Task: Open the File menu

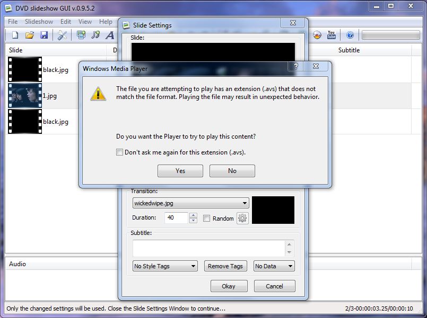Action: tap(13, 22)
